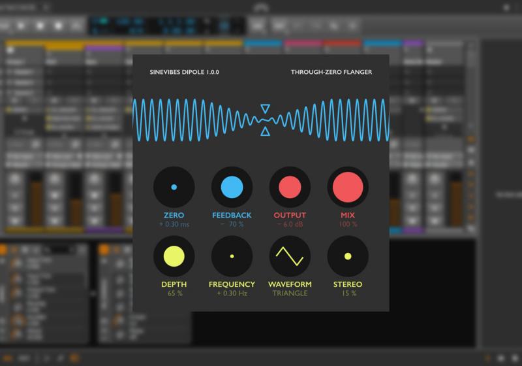
Task: Click the '100 %' mix value
Action: pos(348,224)
